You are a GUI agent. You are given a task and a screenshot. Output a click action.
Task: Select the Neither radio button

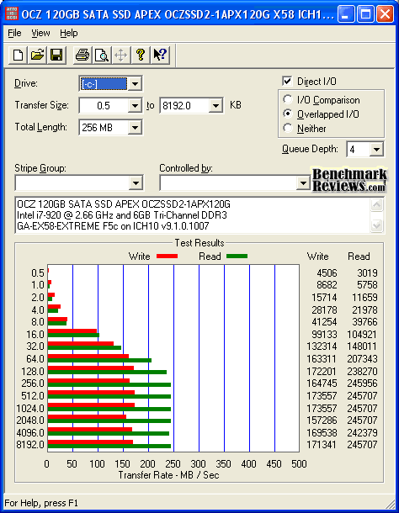click(x=287, y=128)
